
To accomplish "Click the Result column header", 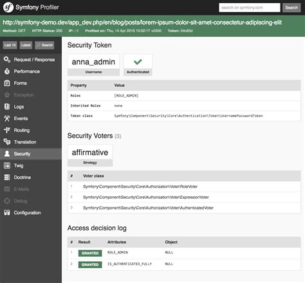I will [x=84, y=242].
